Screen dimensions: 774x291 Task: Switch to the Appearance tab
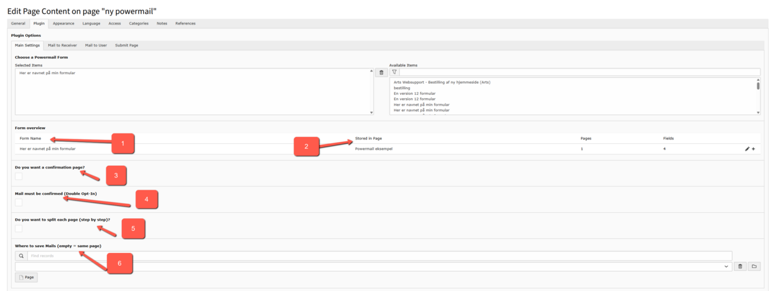[63, 24]
